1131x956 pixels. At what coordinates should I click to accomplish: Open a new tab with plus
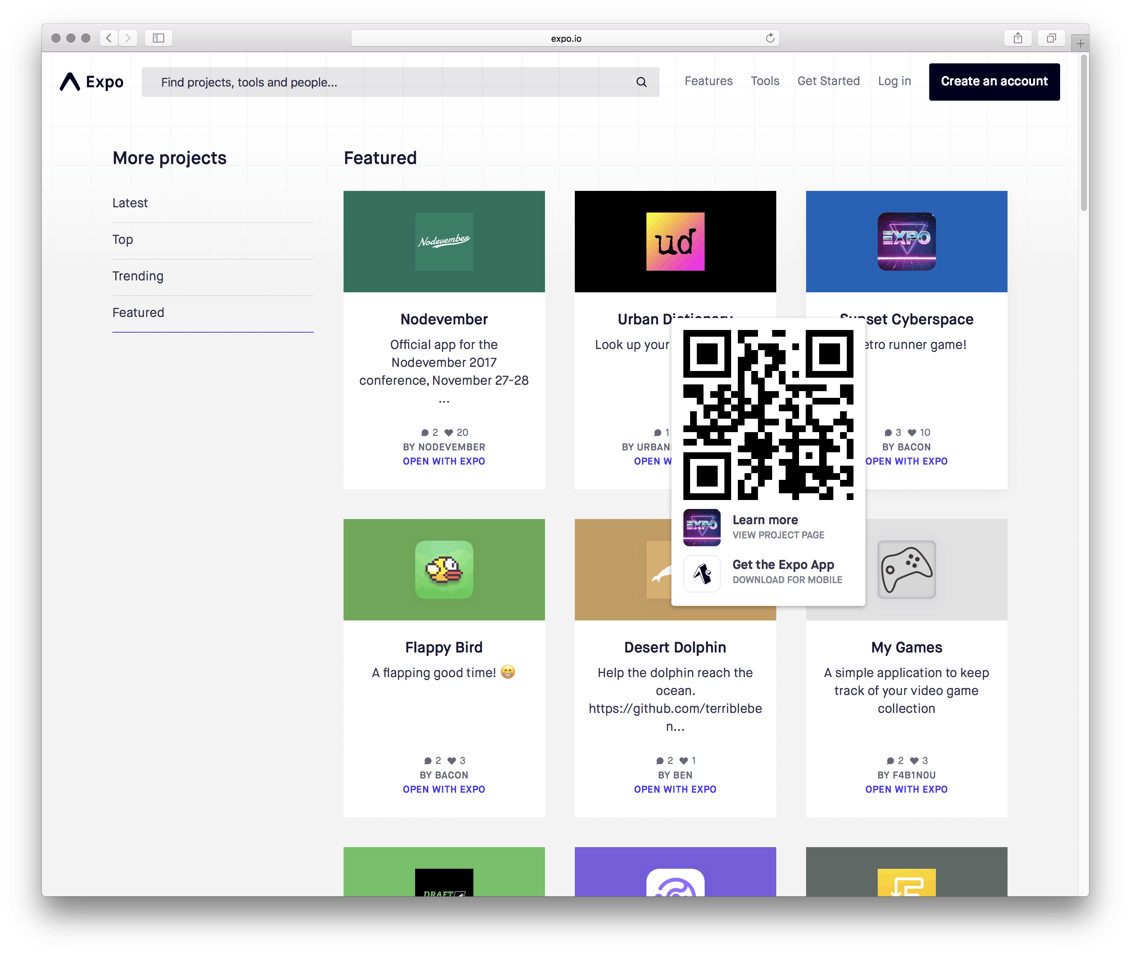(1080, 43)
